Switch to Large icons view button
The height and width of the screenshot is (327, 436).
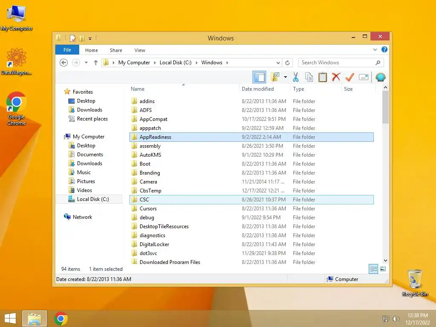(383, 269)
